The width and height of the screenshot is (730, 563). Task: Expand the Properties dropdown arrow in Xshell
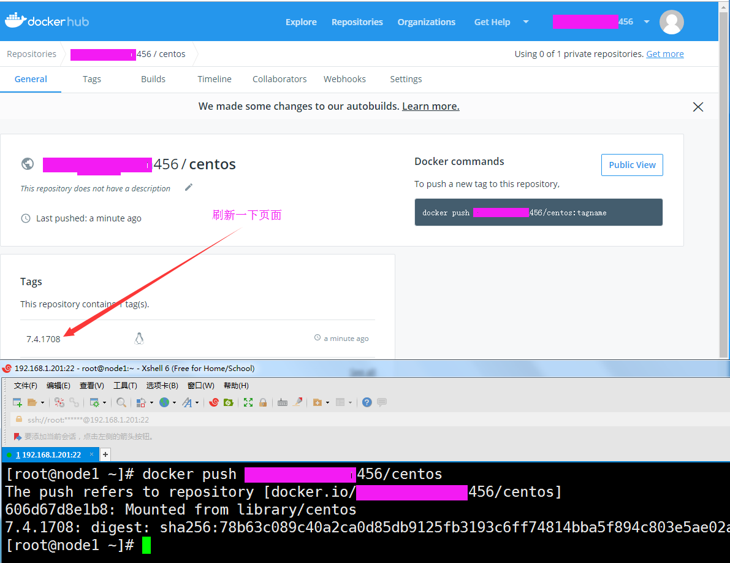coord(104,403)
